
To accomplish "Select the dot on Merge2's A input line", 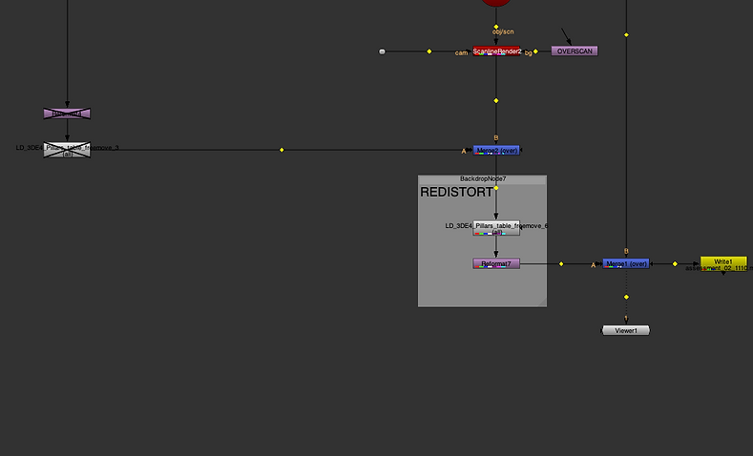I will (x=282, y=150).
